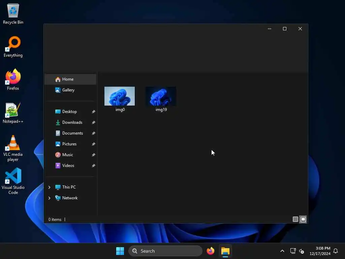345x259 pixels.
Task: Select the Firefox desktop shortcut
Action: (13, 80)
